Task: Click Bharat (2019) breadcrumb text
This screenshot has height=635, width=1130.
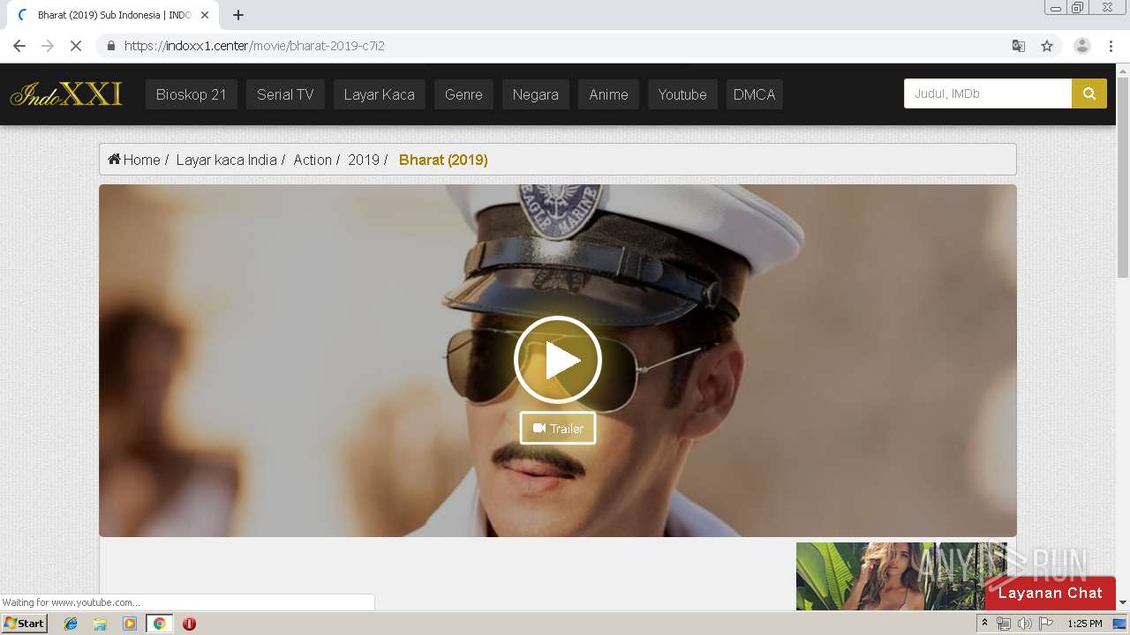Action: tap(443, 160)
